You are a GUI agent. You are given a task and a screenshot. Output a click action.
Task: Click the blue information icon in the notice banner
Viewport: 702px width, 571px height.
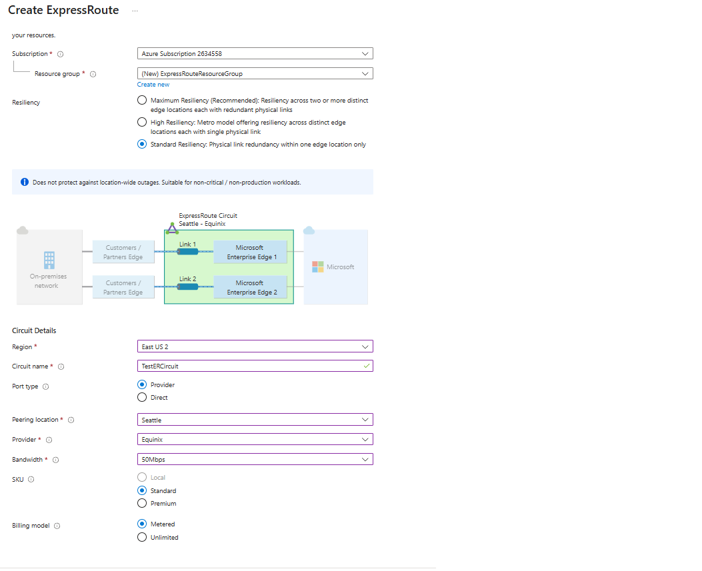(25, 182)
